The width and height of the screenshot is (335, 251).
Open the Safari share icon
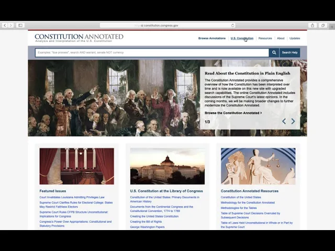pyautogui.click(x=312, y=26)
